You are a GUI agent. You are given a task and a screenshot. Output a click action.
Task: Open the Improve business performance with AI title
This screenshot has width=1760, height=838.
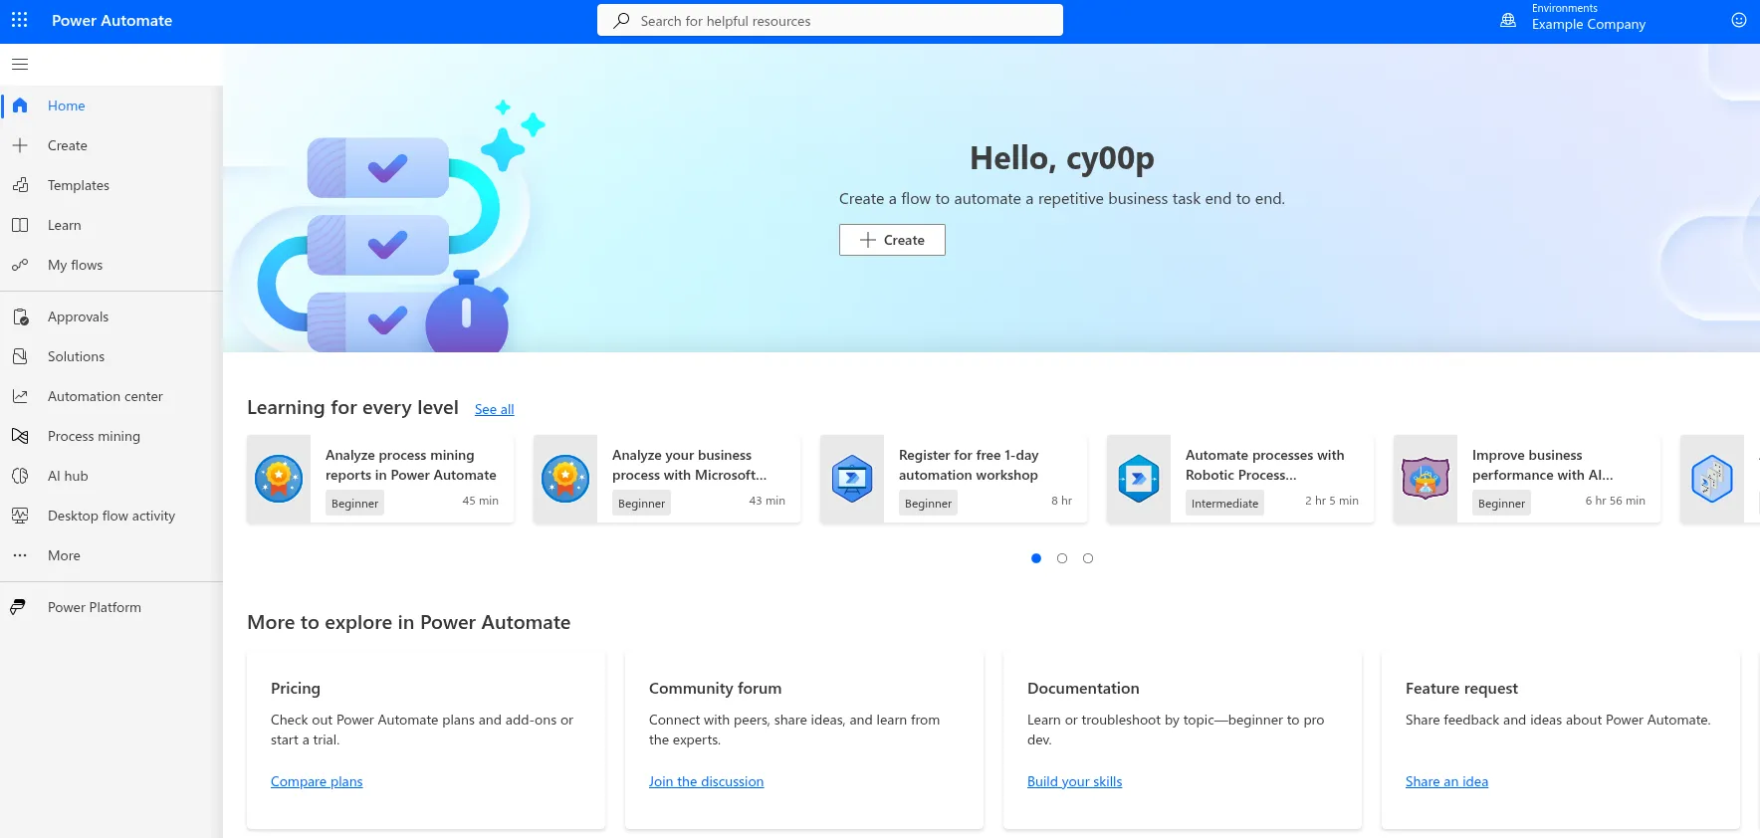click(x=1543, y=465)
